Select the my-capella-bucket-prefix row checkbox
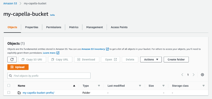 click(x=9, y=92)
